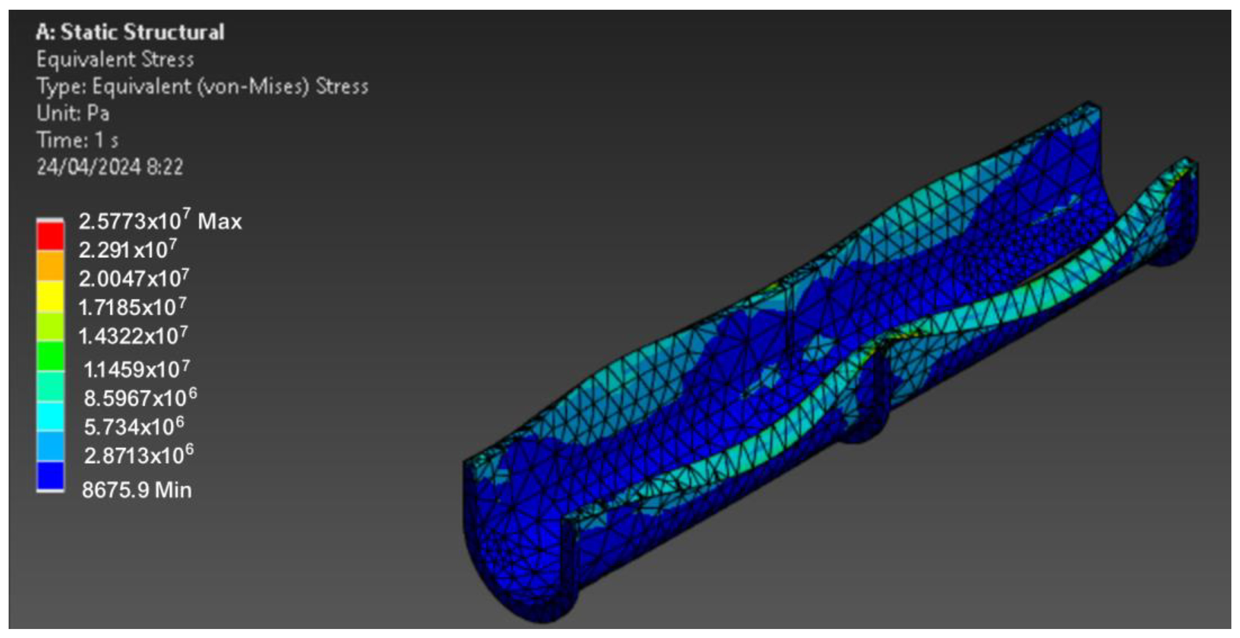The width and height of the screenshot is (1240, 638).
Task: Click the lime-green legend color band
Action: (x=50, y=327)
